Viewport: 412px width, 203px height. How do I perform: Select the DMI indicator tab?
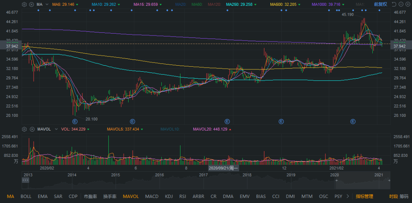point(290,197)
